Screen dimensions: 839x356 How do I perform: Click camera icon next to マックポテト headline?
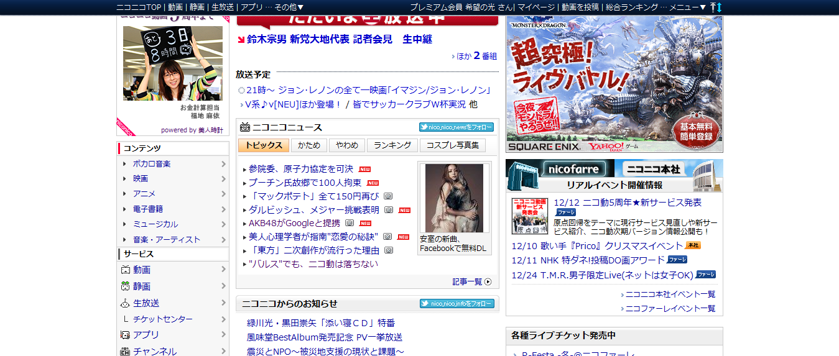[388, 196]
